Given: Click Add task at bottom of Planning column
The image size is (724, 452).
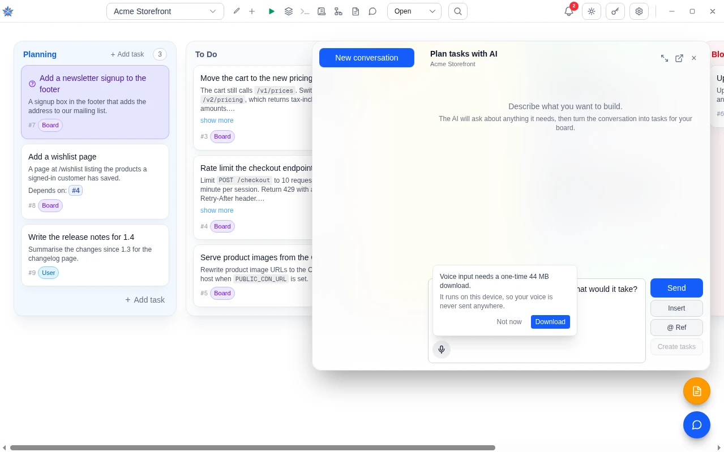Looking at the screenshot, I should (x=145, y=300).
